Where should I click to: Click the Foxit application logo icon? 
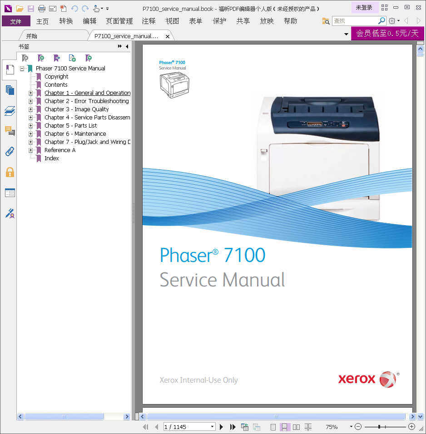[x=8, y=9]
